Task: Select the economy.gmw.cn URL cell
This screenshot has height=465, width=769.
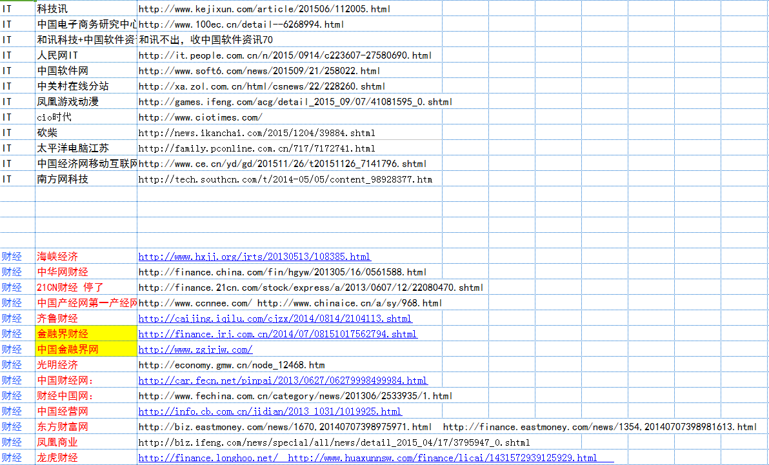Action: 290,366
